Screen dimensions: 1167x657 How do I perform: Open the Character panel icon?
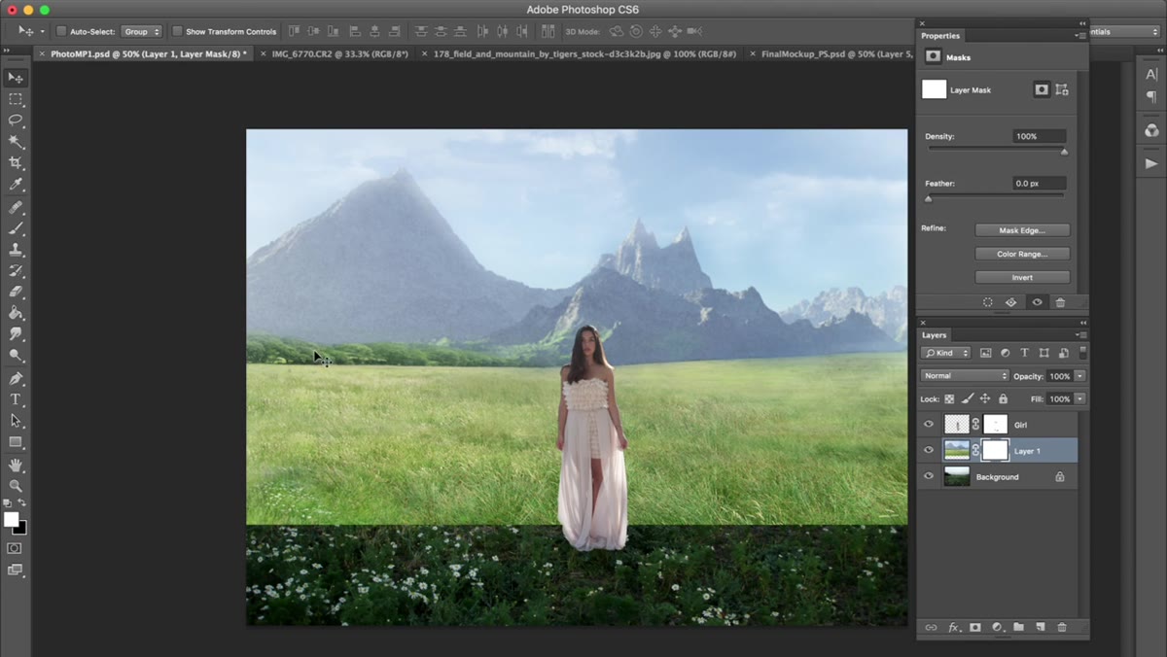click(x=1151, y=75)
